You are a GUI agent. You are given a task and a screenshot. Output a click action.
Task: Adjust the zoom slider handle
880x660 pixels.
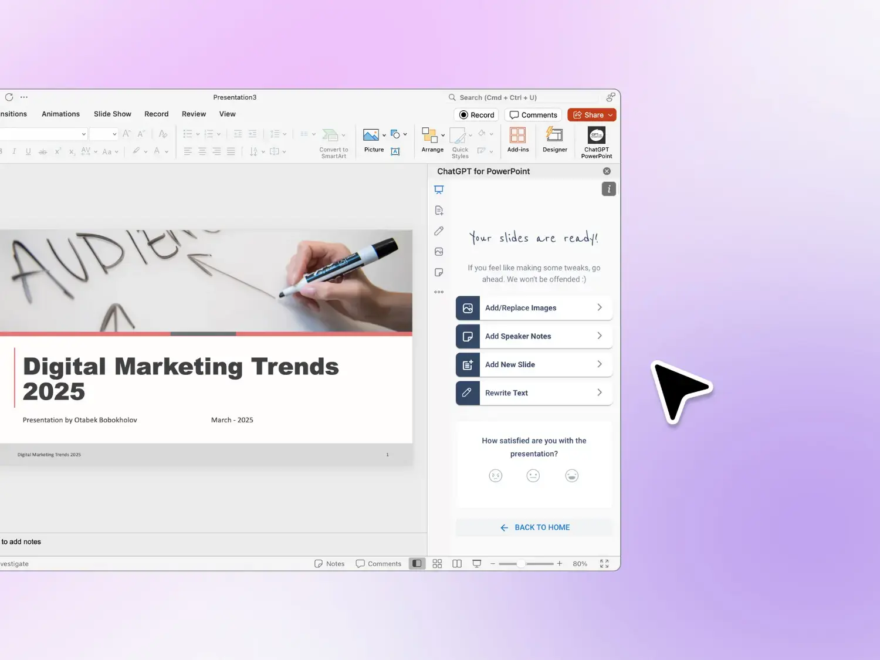pyautogui.click(x=521, y=564)
